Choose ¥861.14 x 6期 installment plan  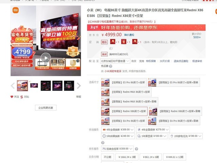click(x=151, y=157)
